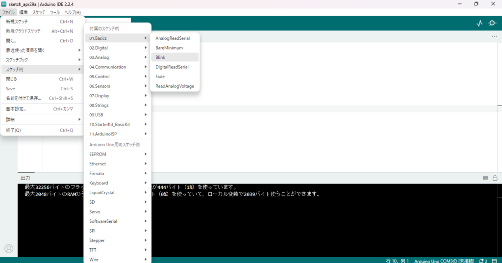Choose 終了(Q) to quit

coord(42,130)
